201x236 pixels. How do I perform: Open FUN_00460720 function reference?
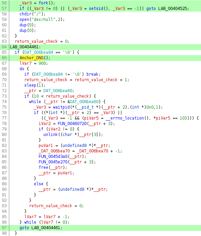72,124
